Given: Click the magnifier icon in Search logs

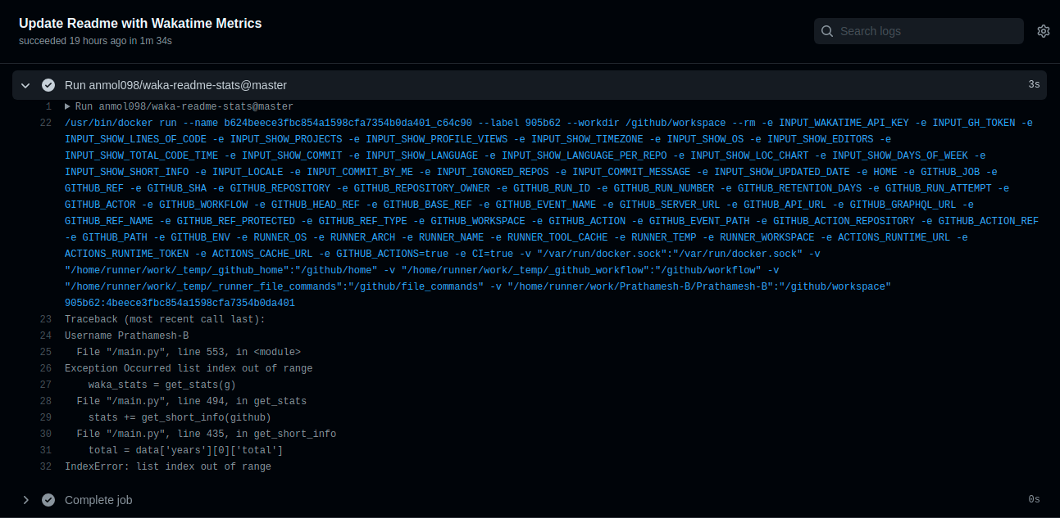Looking at the screenshot, I should click(x=827, y=30).
